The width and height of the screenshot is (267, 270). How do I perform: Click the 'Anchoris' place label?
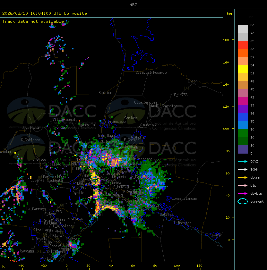75,218
